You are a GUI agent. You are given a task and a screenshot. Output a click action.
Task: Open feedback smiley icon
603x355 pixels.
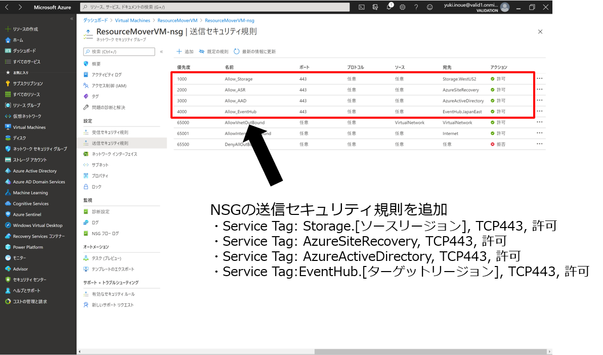[429, 7]
